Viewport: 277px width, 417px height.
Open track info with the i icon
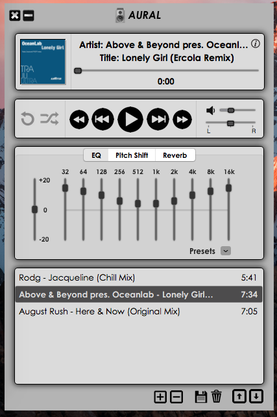click(256, 44)
